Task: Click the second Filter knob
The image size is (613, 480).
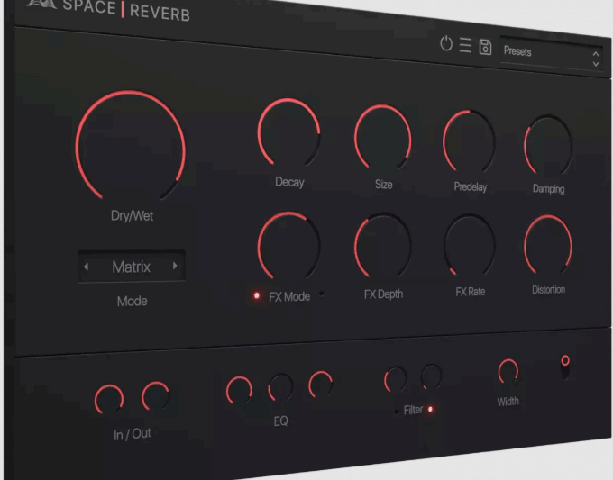Action: [x=431, y=376]
